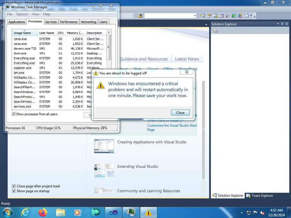Image resolution: width=291 pixels, height=218 pixels.
Task: Toggle the Solution Explorer auto-hide pin
Action: click(x=282, y=24)
